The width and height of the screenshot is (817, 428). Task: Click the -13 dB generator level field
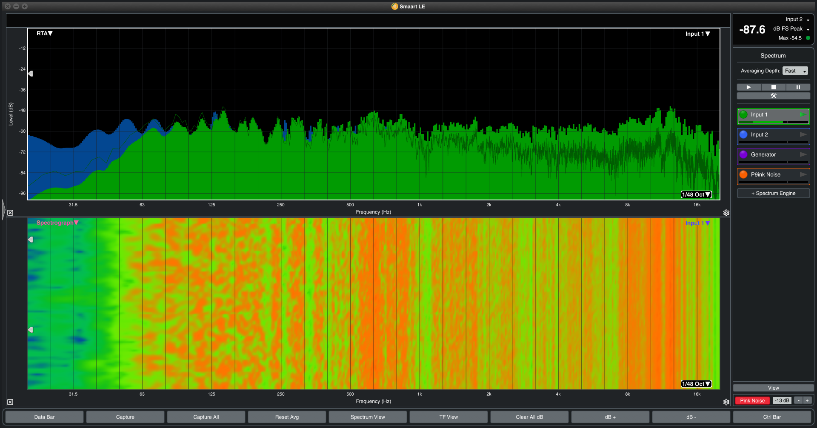tap(782, 400)
